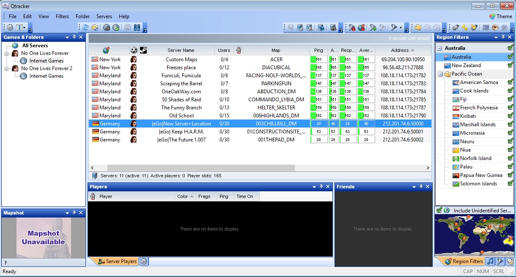The height and width of the screenshot is (277, 516).
Task: Click the red-flag filter toolbar icon
Action: pos(352,27)
